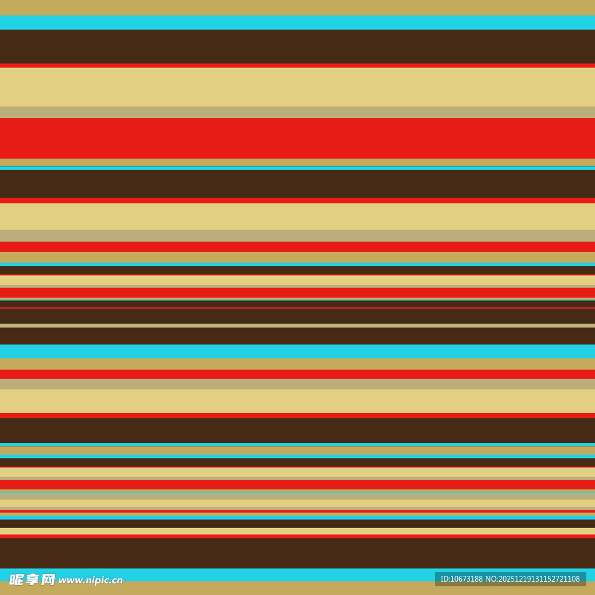Screen dimensions: 595x595
Task: Select the gold strip along the bottom edge
Action: tap(297, 588)
